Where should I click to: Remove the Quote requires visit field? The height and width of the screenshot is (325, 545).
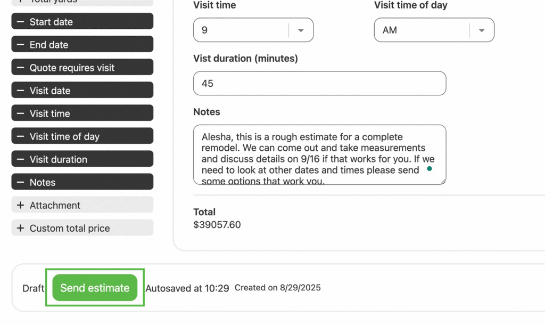(x=20, y=68)
